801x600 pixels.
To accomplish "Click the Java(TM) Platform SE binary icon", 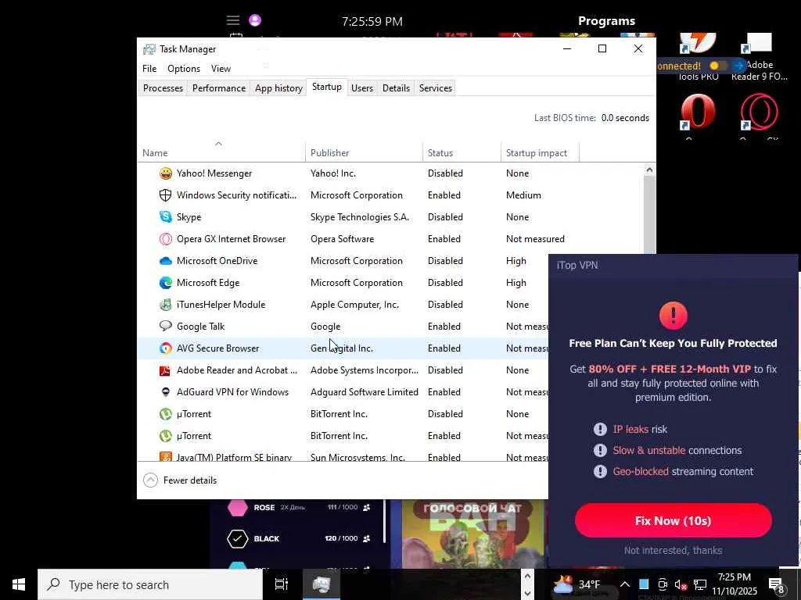I will coord(166,456).
